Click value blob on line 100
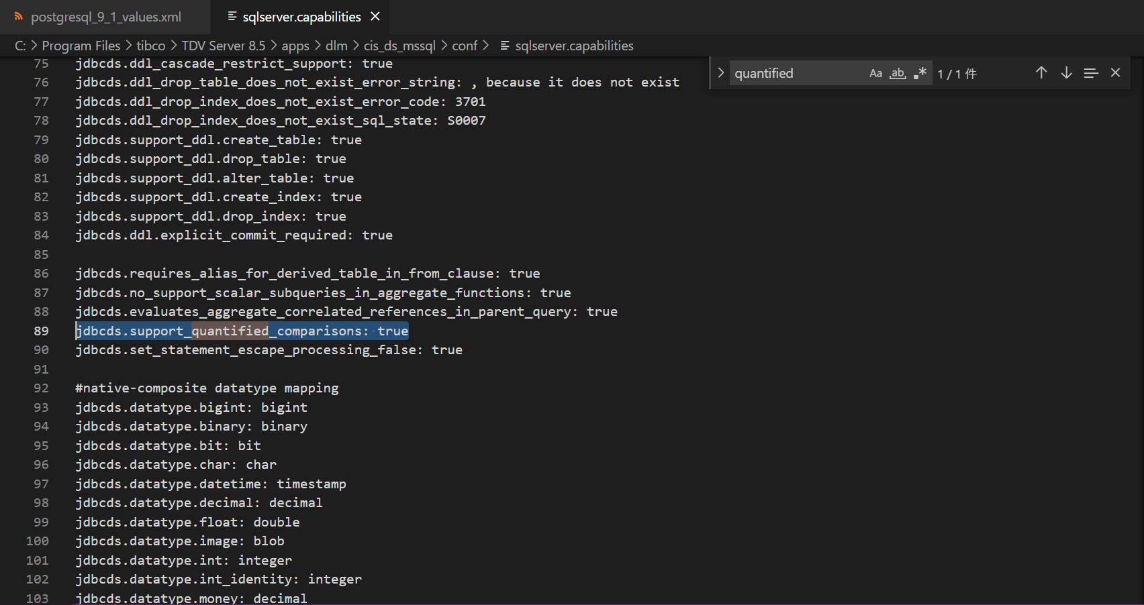Viewport: 1144px width, 605px height. [269, 541]
